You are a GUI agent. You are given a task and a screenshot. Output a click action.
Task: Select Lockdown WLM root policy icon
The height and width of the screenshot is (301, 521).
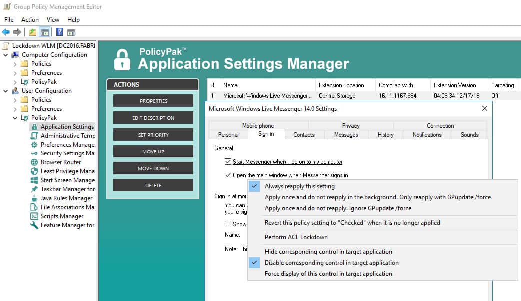pyautogui.click(x=6, y=46)
